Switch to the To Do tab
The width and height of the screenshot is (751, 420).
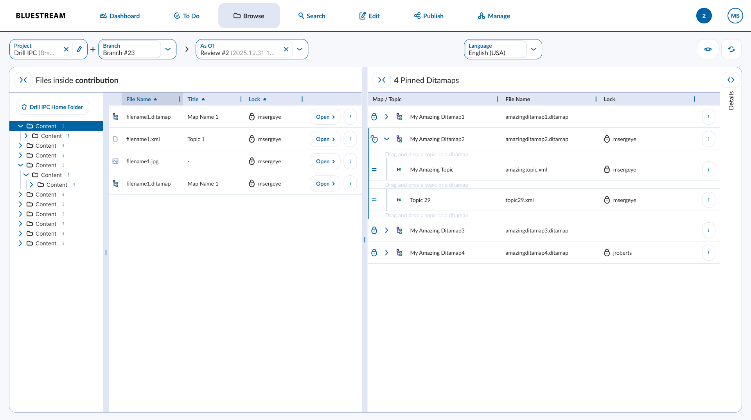(187, 16)
